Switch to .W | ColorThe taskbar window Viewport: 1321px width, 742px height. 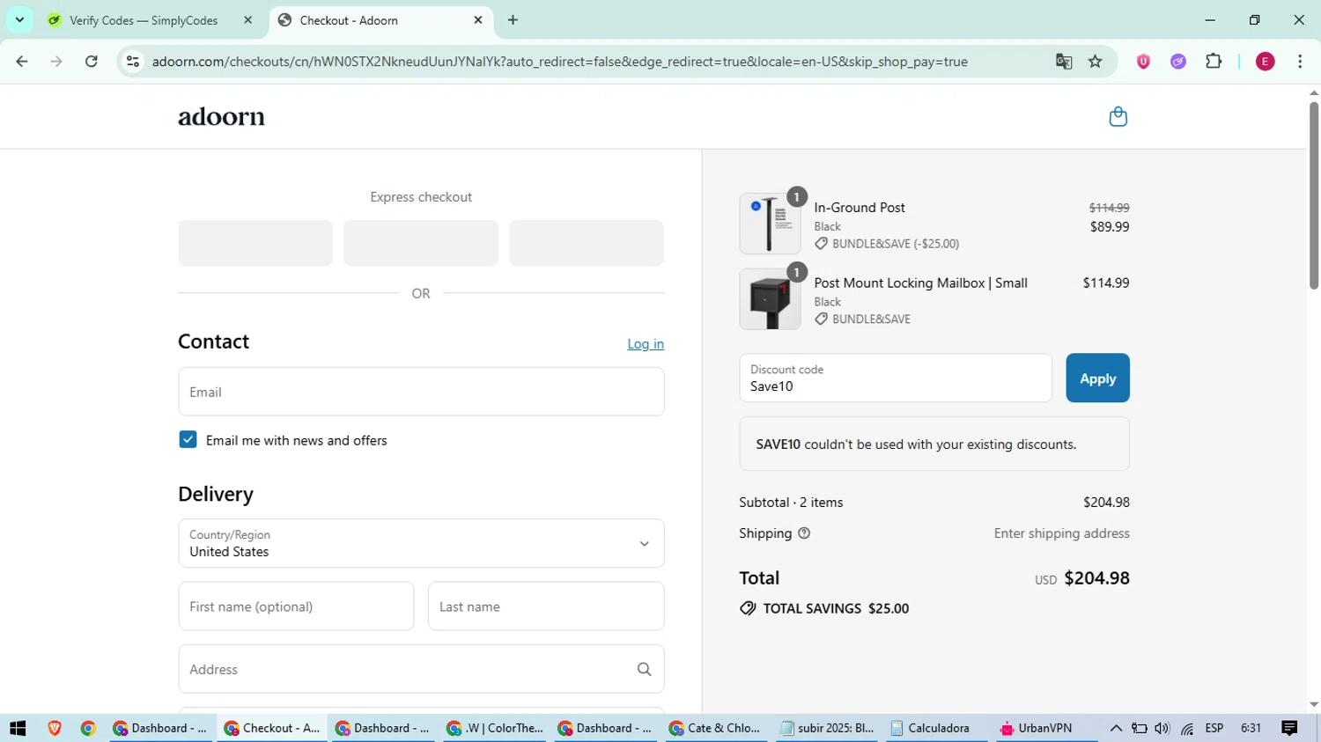[x=495, y=728]
